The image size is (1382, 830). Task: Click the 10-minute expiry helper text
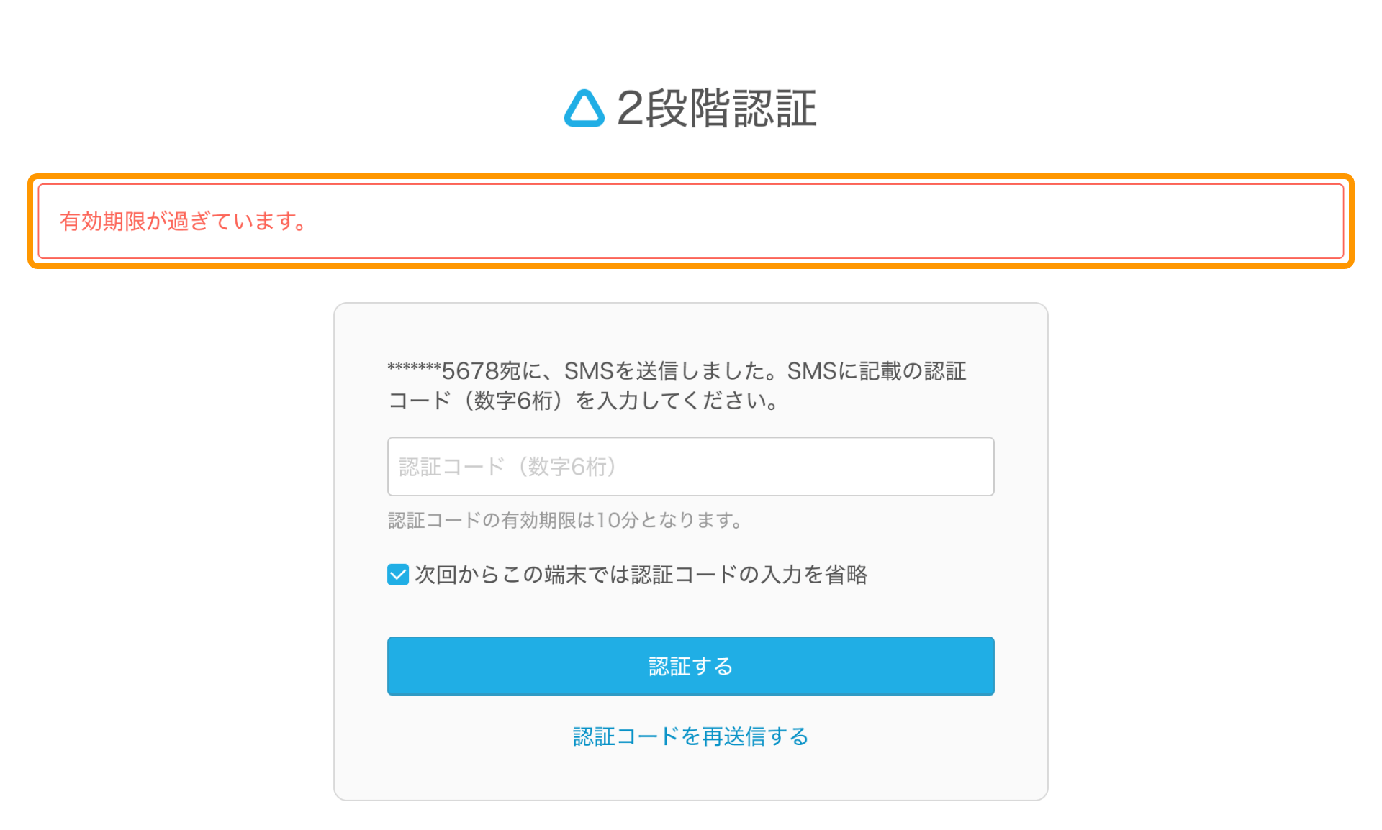pyautogui.click(x=564, y=521)
